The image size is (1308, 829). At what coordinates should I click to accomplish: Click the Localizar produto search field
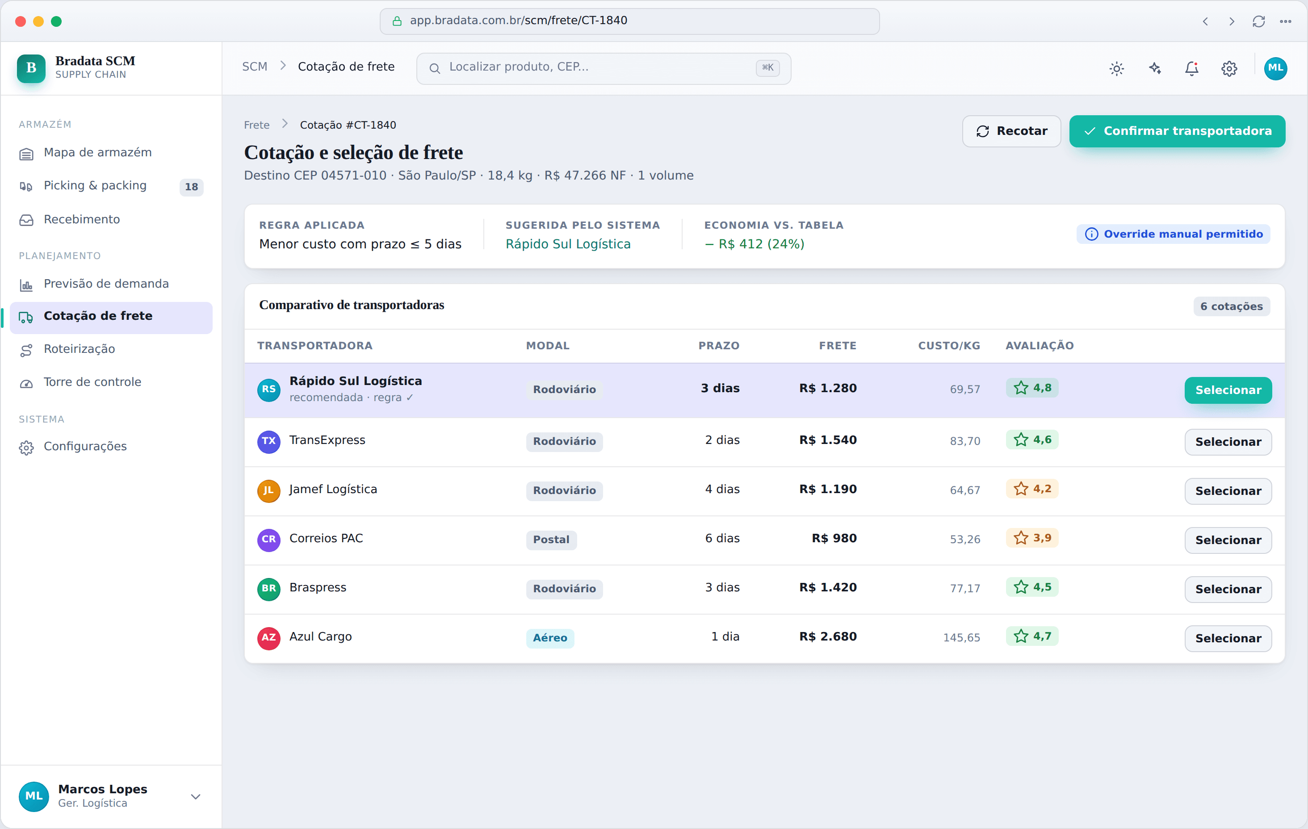click(604, 68)
